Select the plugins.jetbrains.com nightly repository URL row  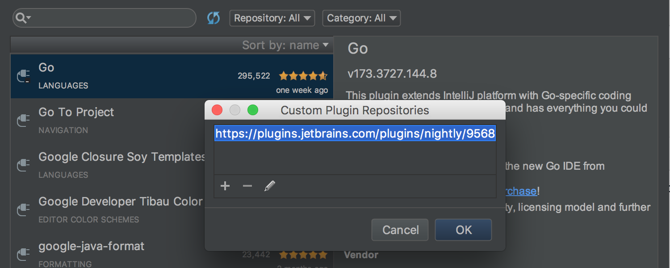[x=355, y=134]
